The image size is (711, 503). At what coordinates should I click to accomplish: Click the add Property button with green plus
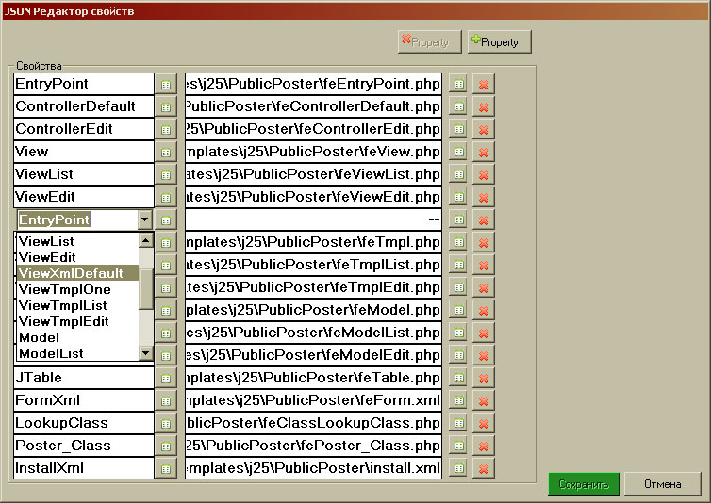[x=499, y=42]
